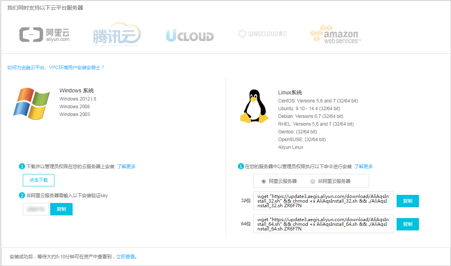Click the blurred verification key field

36,209
